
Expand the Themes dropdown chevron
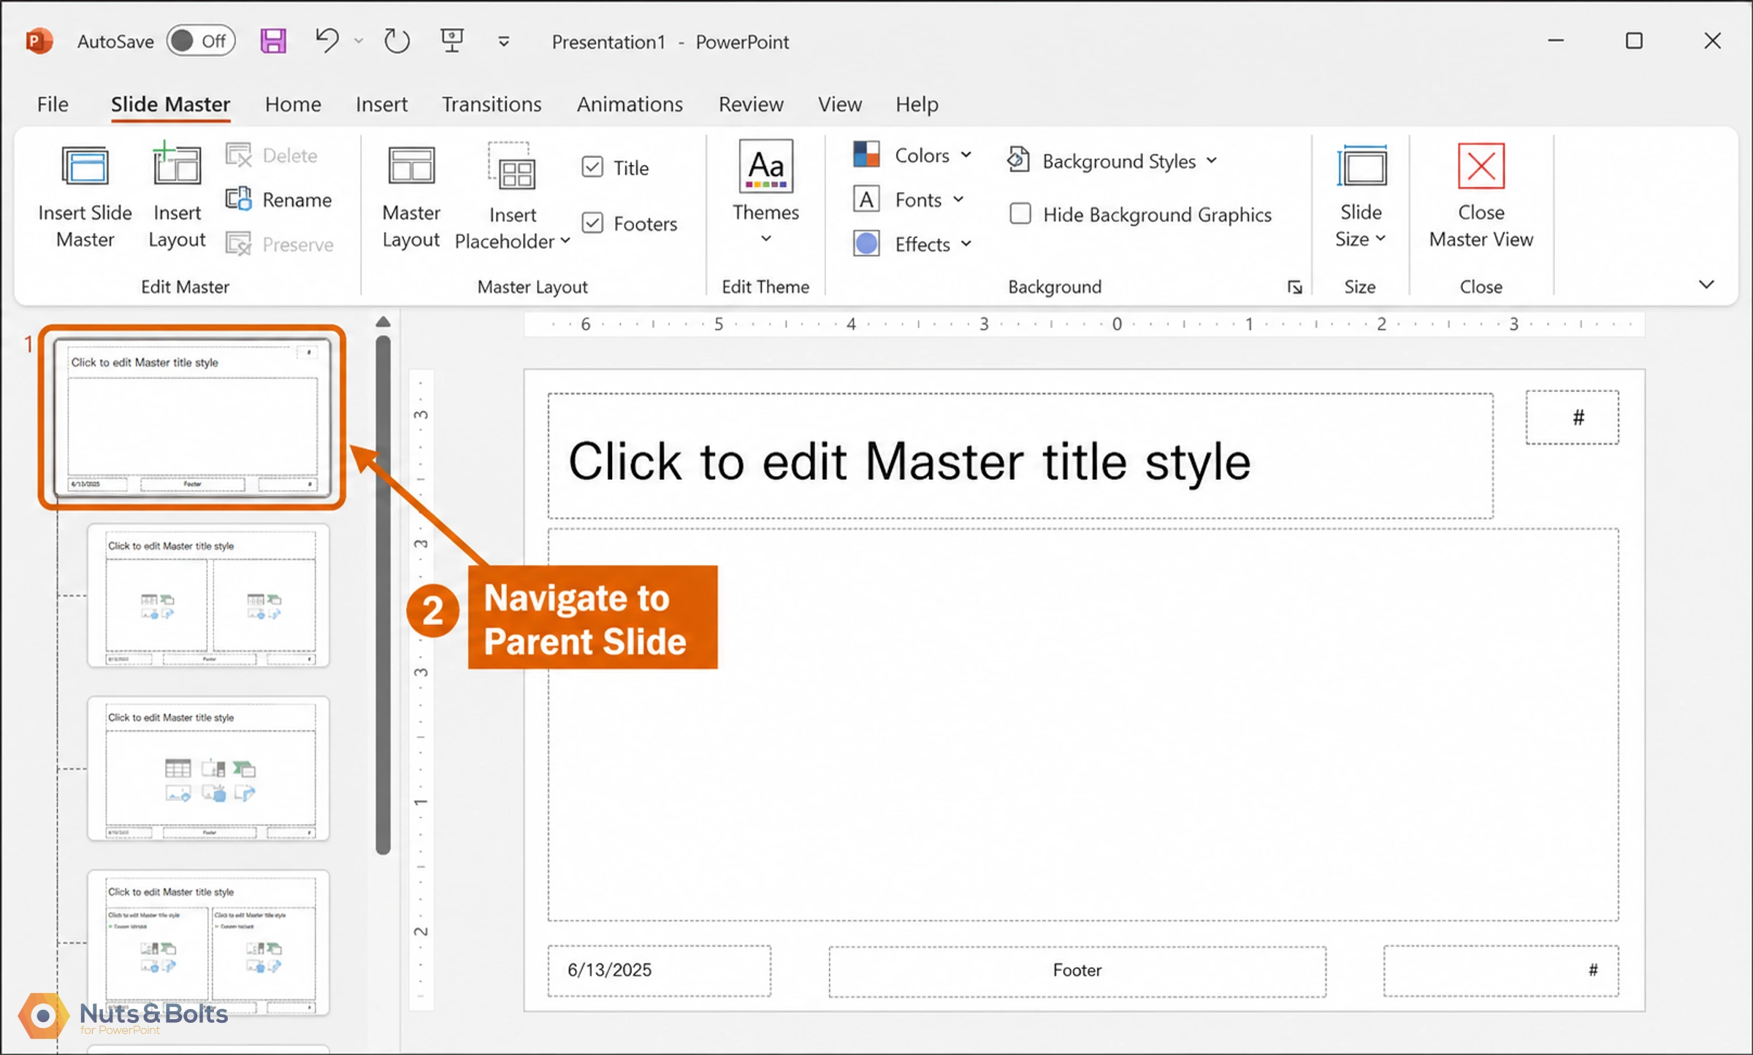pos(765,238)
